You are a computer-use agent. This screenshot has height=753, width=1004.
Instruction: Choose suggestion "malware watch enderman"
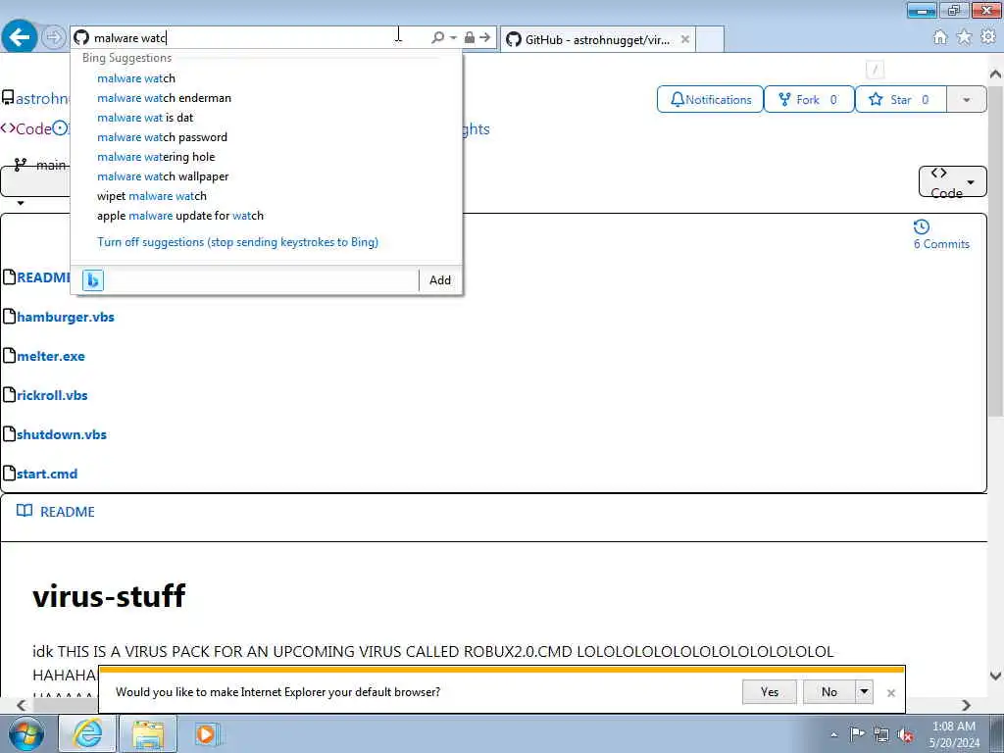164,98
